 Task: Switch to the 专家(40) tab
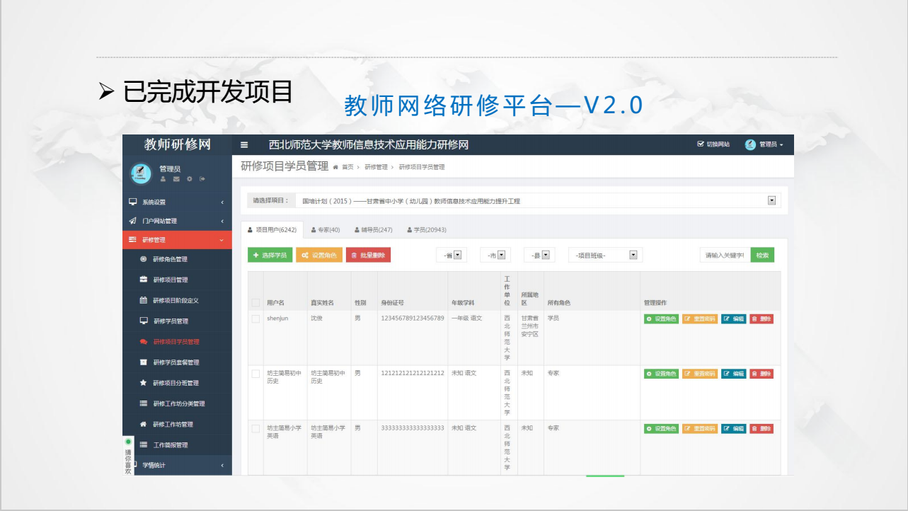coord(326,230)
